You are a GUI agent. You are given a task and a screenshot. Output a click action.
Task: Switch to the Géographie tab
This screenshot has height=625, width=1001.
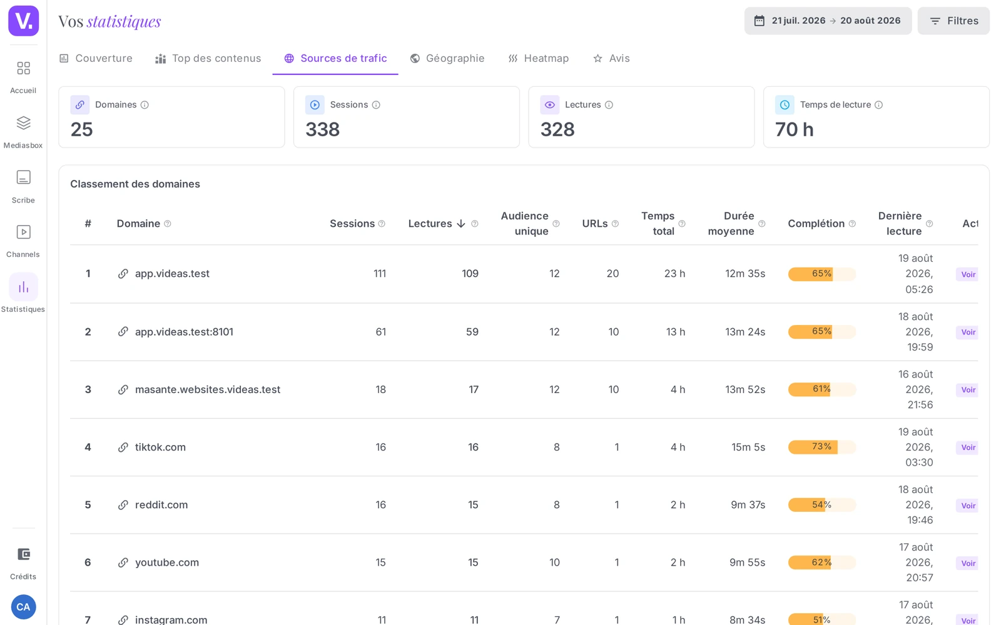[447, 58]
